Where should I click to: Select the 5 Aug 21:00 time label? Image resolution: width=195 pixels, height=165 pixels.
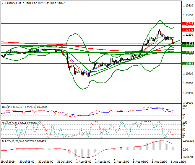[160, 162]
